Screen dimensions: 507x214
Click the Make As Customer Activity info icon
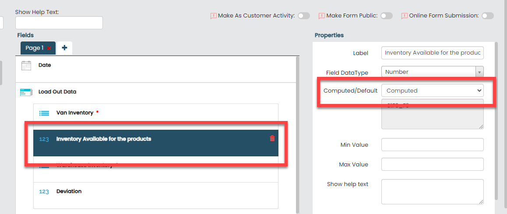(x=213, y=16)
